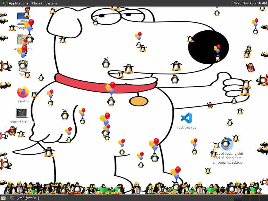Select the Trash desktop icon

(x=23, y=66)
